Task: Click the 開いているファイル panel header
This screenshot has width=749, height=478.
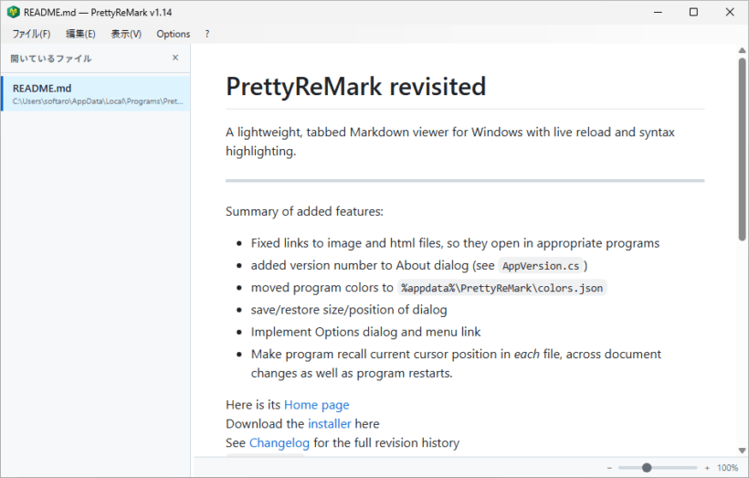Action: (x=50, y=58)
